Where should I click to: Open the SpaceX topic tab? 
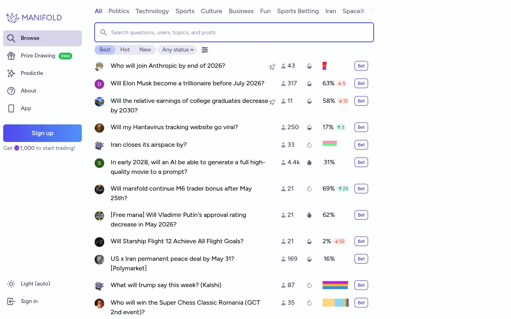pyautogui.click(x=353, y=11)
